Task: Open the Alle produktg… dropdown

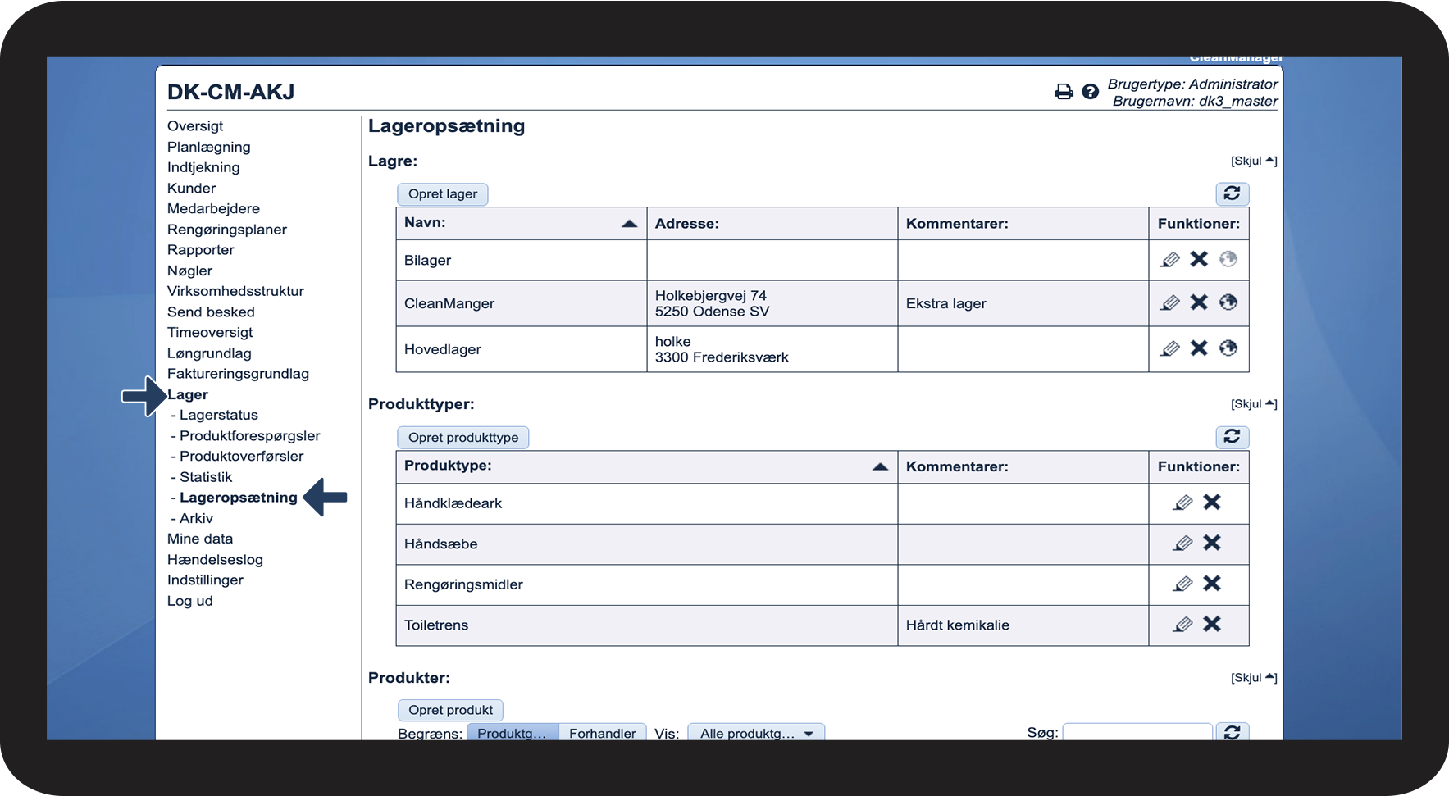Action: [x=756, y=733]
